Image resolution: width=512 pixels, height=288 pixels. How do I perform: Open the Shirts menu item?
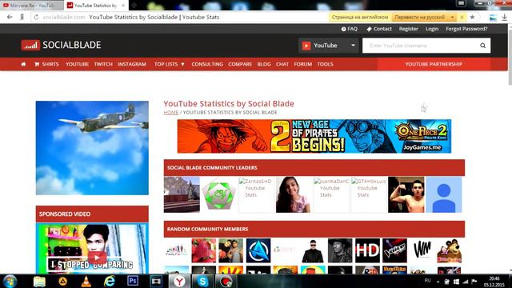coord(46,64)
